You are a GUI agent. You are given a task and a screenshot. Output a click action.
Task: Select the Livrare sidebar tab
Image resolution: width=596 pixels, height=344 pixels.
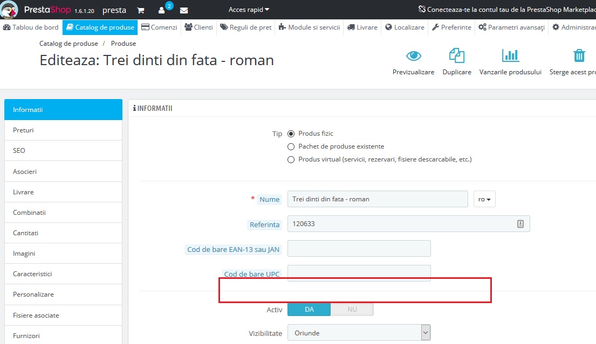(64, 192)
